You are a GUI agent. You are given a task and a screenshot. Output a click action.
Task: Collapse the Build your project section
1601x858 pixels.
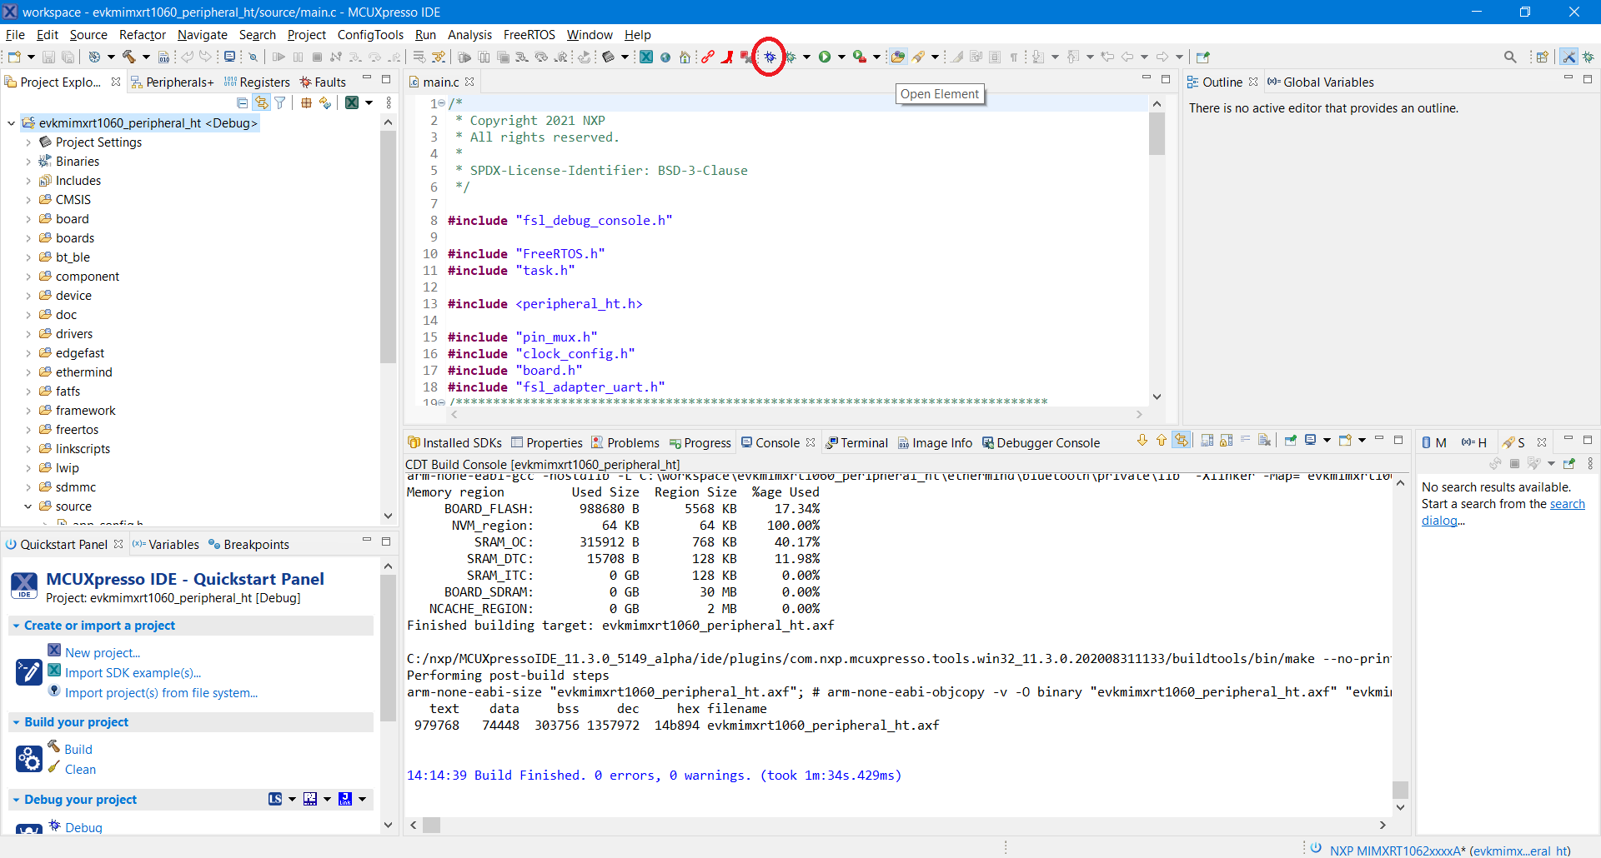pyautogui.click(x=17, y=722)
